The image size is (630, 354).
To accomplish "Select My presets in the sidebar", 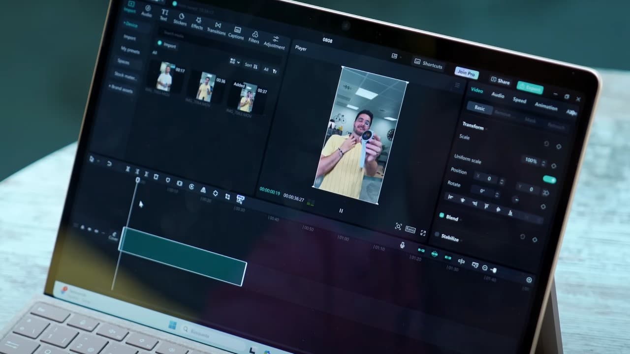I will tap(130, 50).
